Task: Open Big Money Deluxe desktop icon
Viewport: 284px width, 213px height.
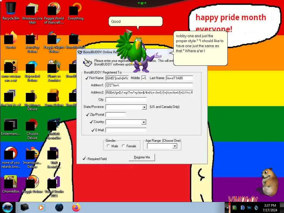Action: (32, 100)
